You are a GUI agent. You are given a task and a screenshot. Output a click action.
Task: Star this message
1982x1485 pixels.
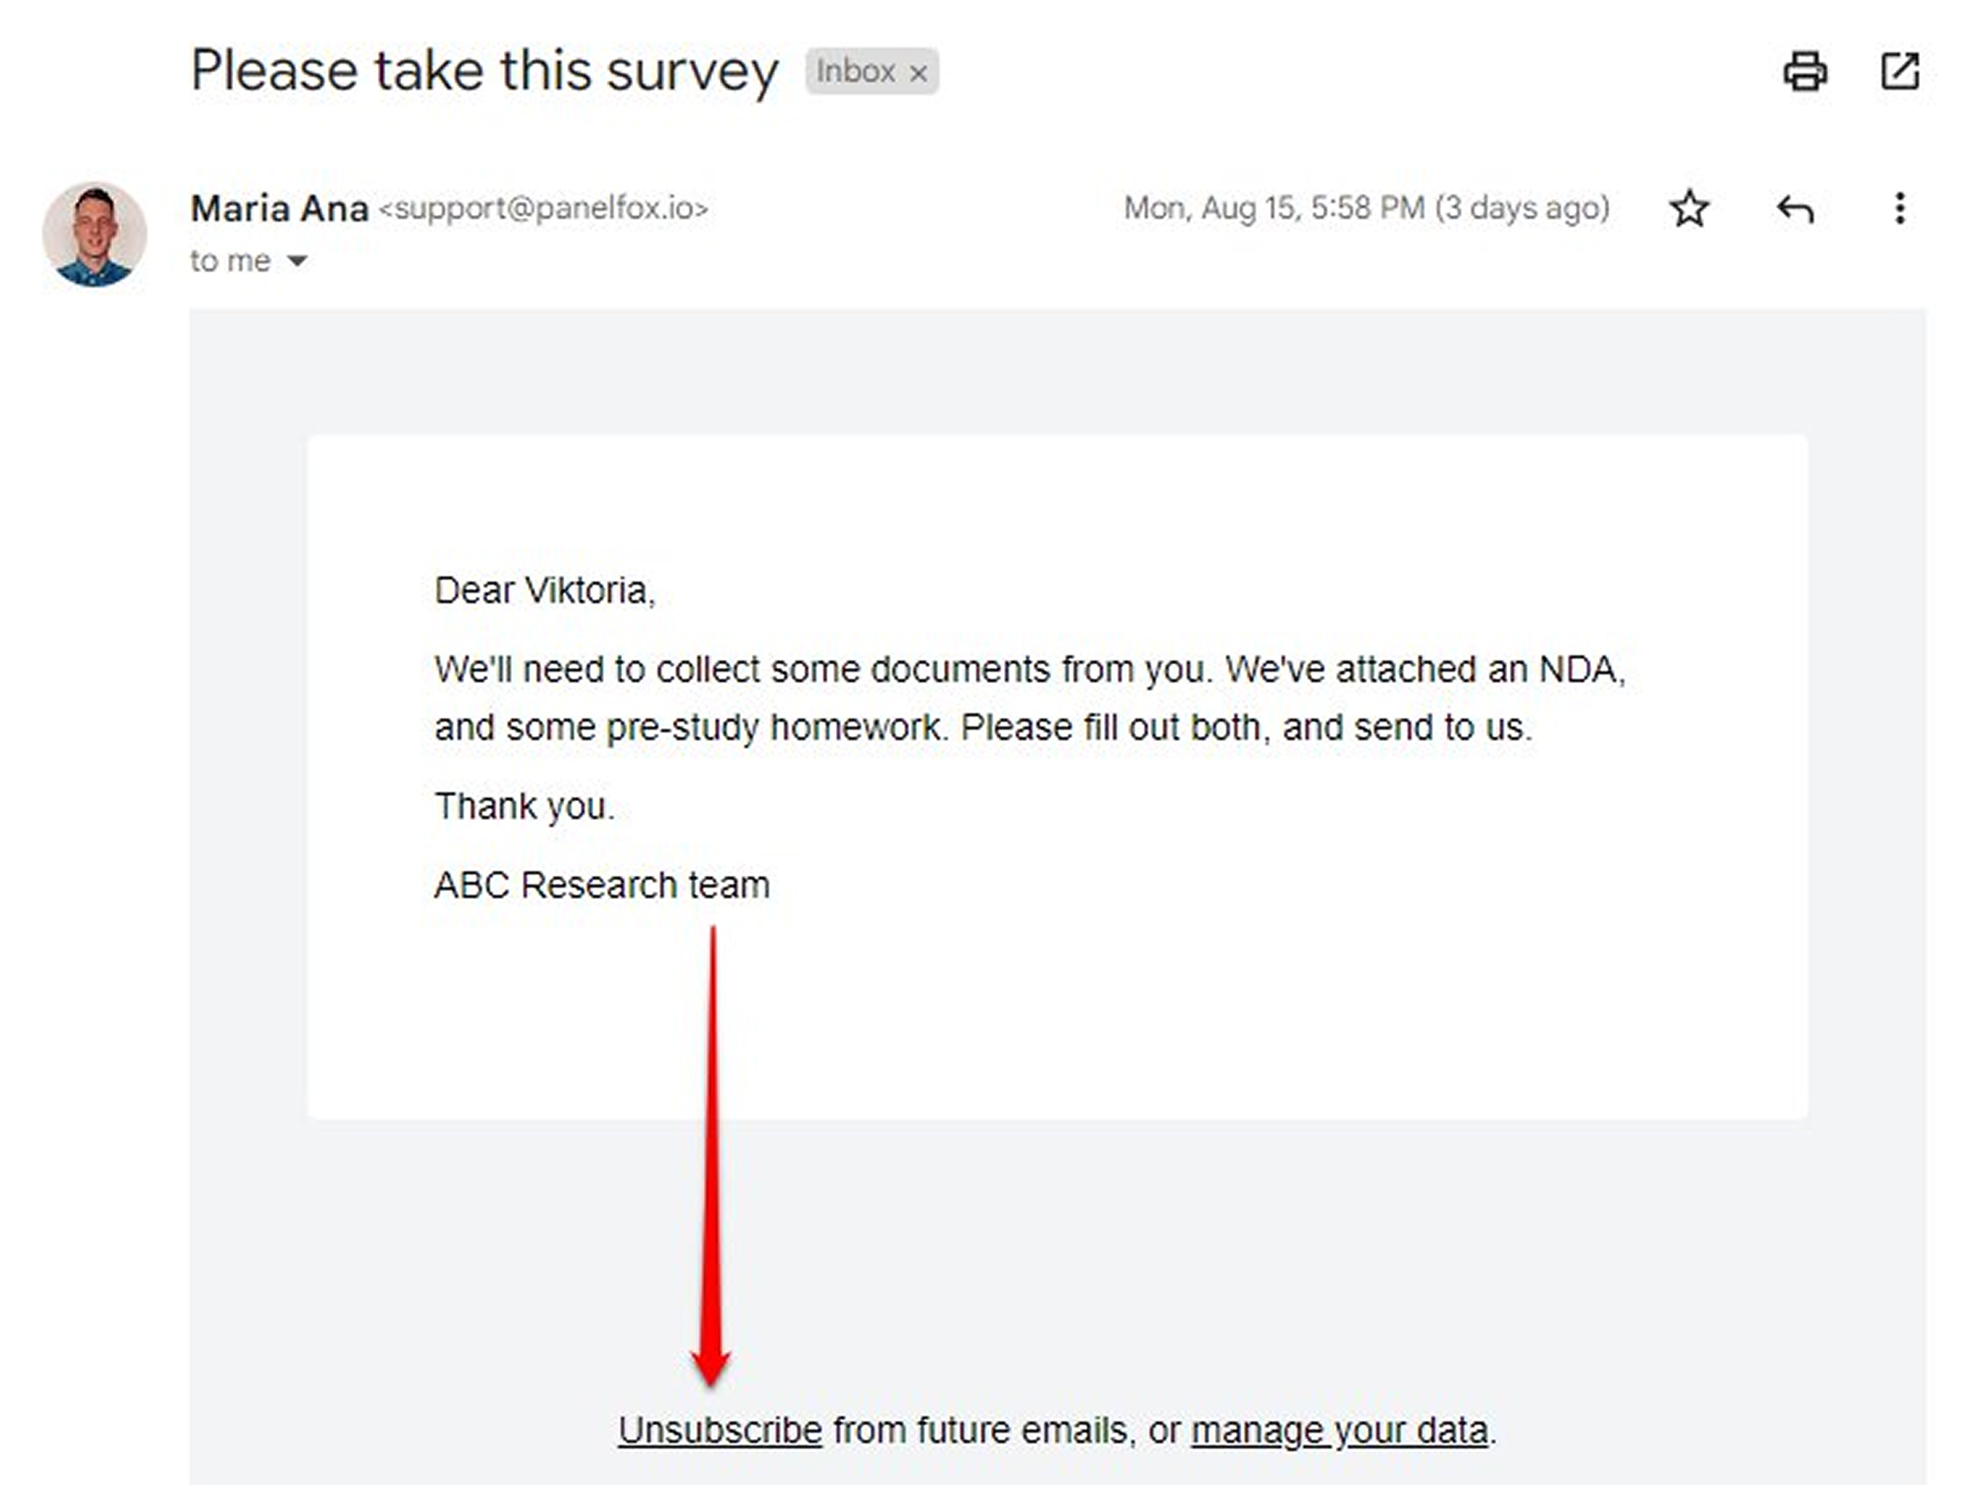coord(1689,209)
